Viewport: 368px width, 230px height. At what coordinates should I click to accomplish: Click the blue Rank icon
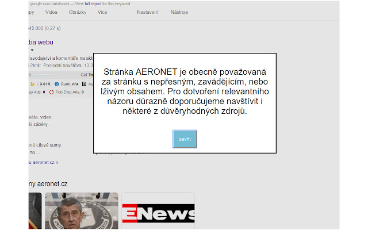click(x=56, y=84)
